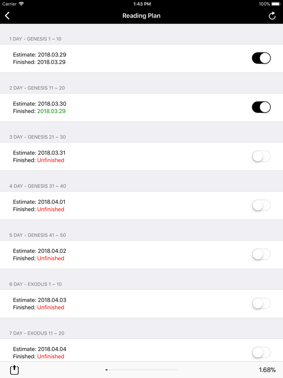Screen dimensions: 283x378
Task: Select the 1 DAY - GENESIS 1 ~ 10 header
Action: (35, 39)
